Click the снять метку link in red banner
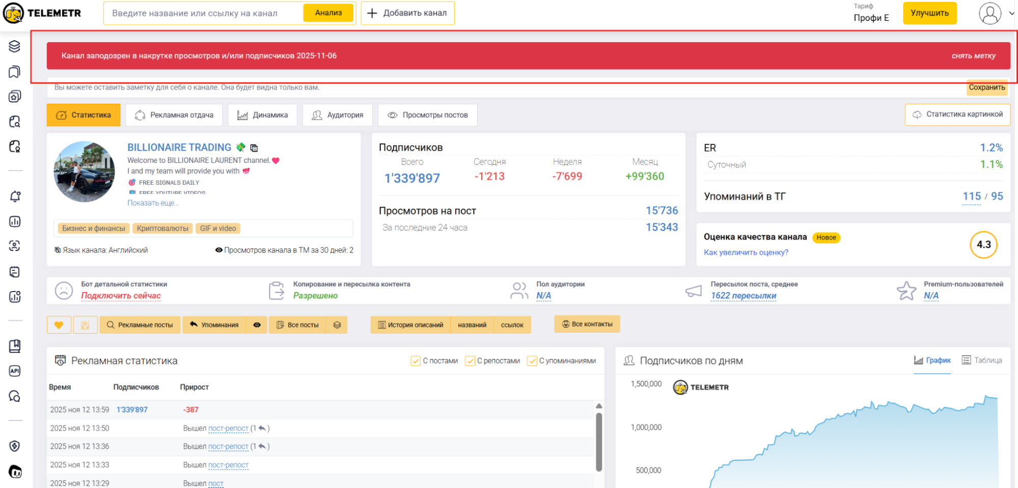This screenshot has height=488, width=1018. (x=973, y=56)
